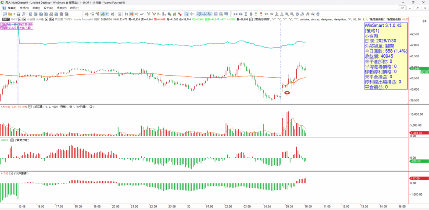The image size is (429, 210).
Task: Expand the strategy toolbar dropdown arrow
Action: 107,14
